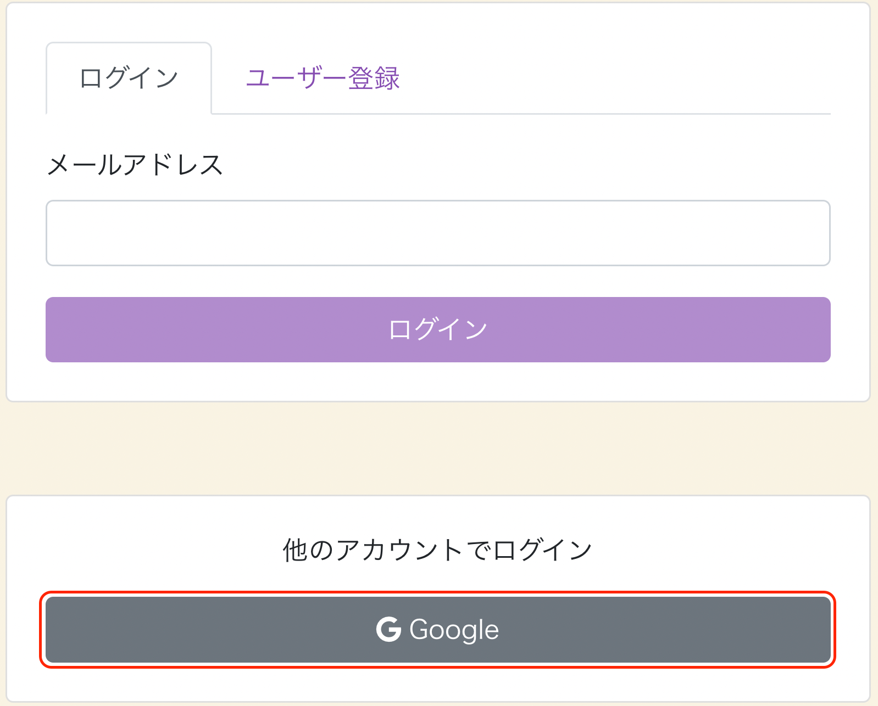The height and width of the screenshot is (706, 878).
Task: Click the word Google inside the gray button
Action: pos(454,630)
